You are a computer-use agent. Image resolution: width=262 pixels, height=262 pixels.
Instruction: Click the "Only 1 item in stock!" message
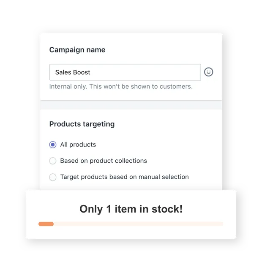click(131, 209)
